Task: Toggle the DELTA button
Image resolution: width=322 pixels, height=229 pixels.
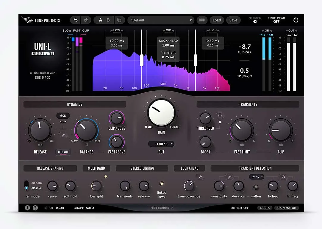Action: [265, 208]
